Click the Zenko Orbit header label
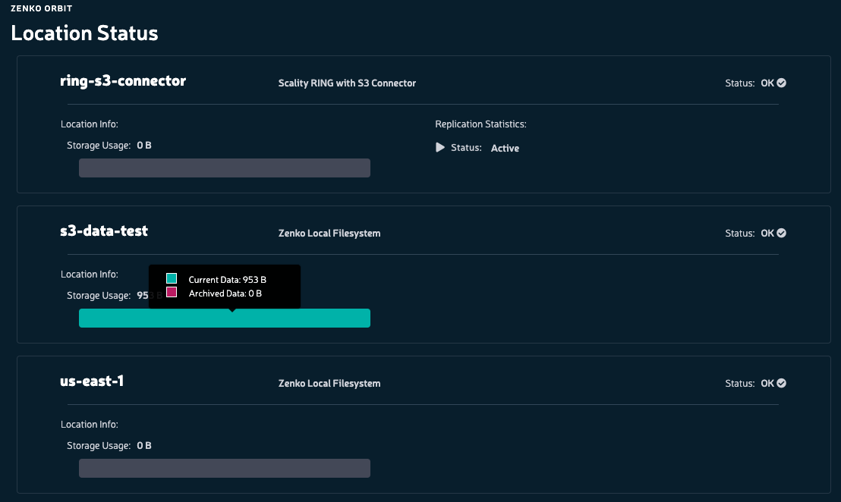 (41, 8)
